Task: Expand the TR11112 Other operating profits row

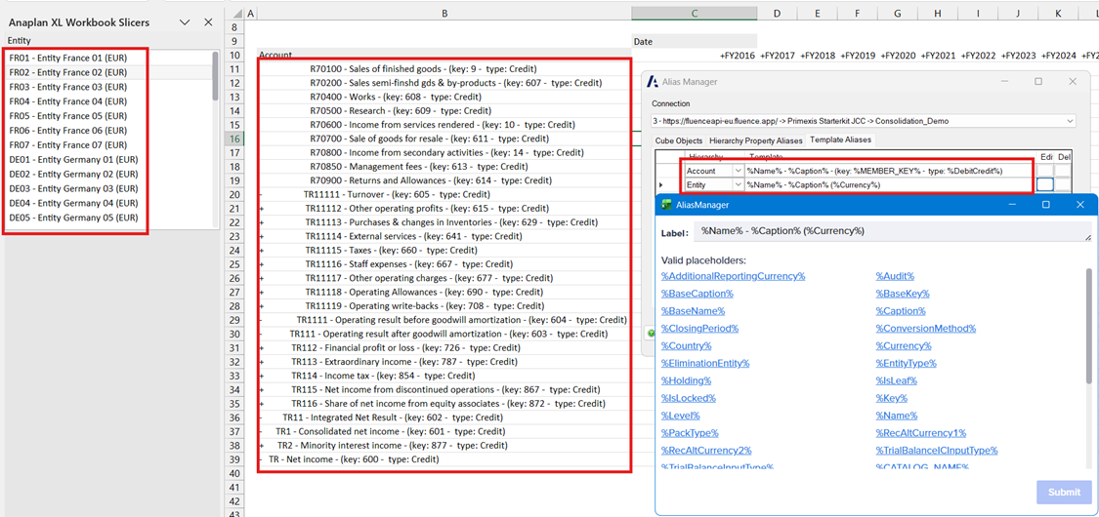Action: 261,209
